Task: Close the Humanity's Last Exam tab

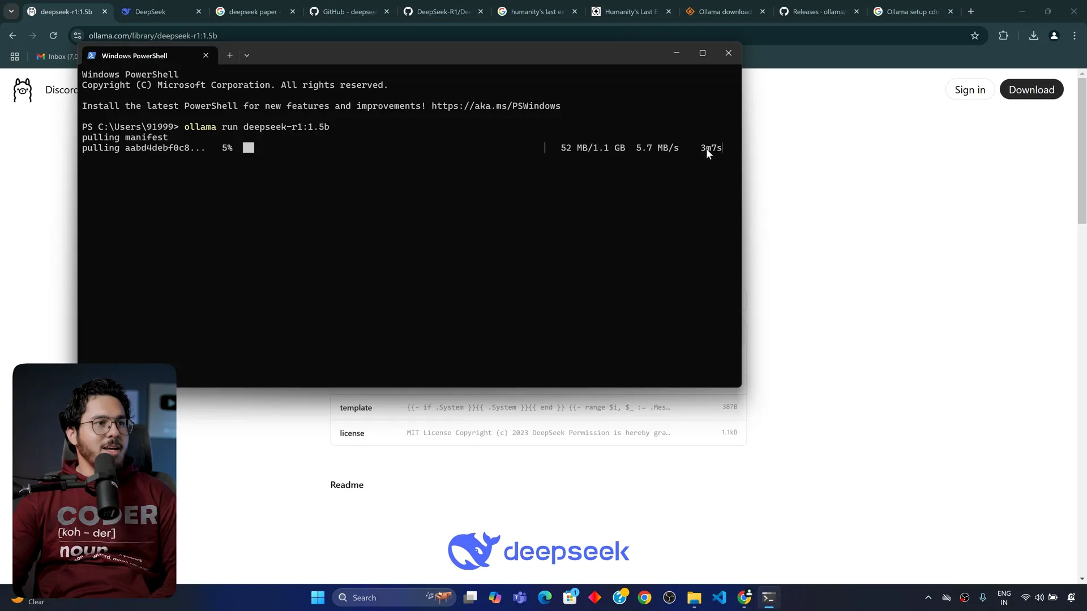Action: click(x=669, y=11)
